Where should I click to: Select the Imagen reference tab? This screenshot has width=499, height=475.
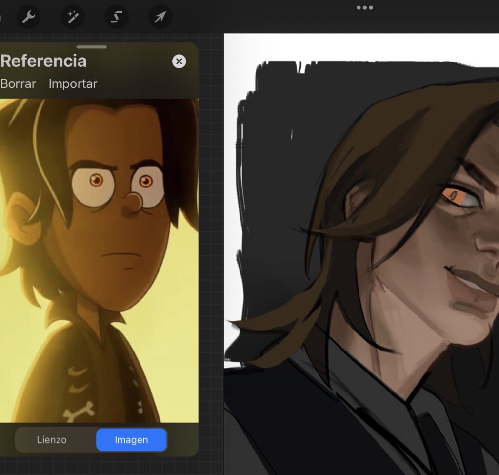[131, 440]
